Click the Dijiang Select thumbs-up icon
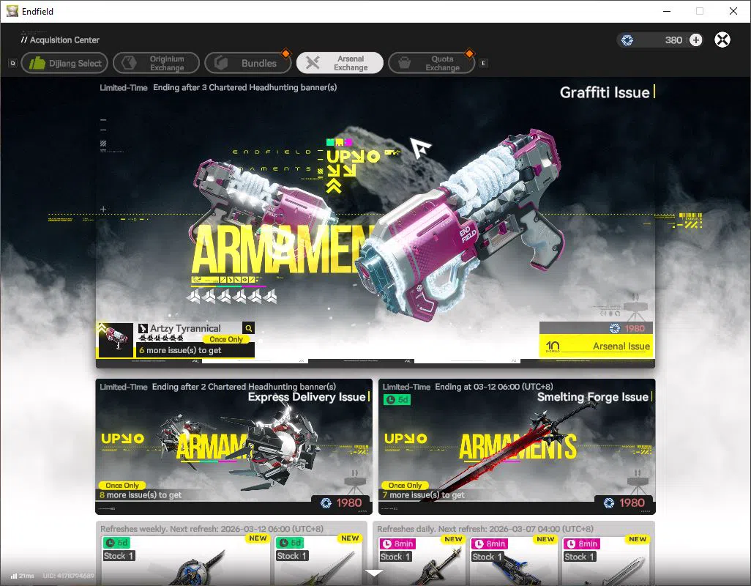The width and height of the screenshot is (751, 586). pyautogui.click(x=37, y=63)
